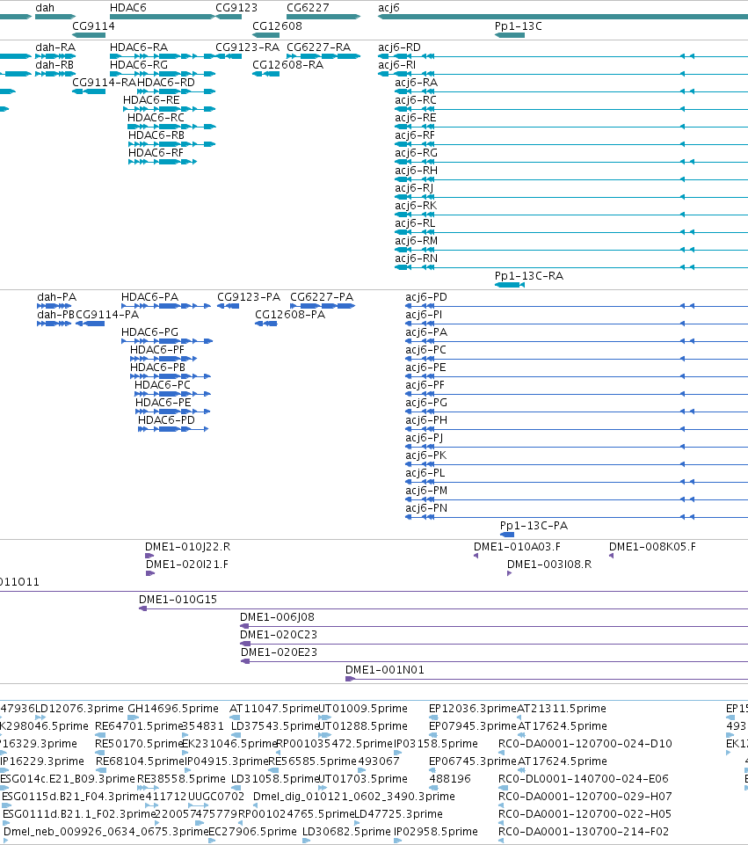This screenshot has width=748, height=845.
Task: Click BAC clone DME1-020C23
Action: click(279, 635)
